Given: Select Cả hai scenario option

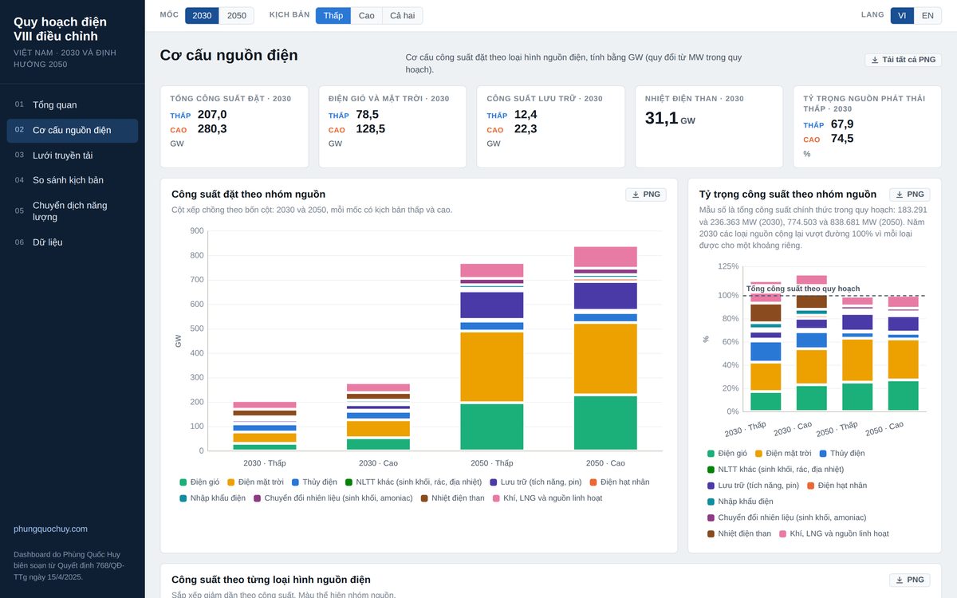Looking at the screenshot, I should [402, 15].
